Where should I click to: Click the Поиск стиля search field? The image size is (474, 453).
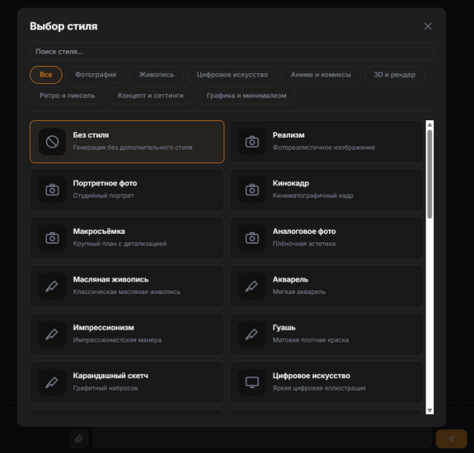pyautogui.click(x=232, y=52)
